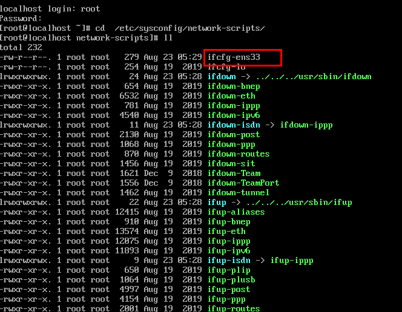Select the cyan ifup-isdn symlink name
Screen dimensions: 402x312
[229, 261]
